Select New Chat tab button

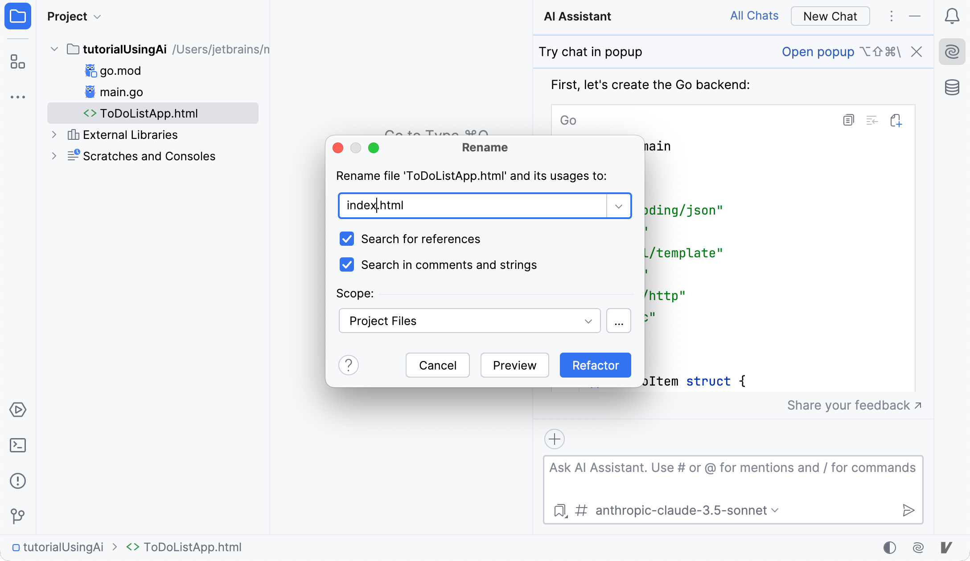point(830,17)
